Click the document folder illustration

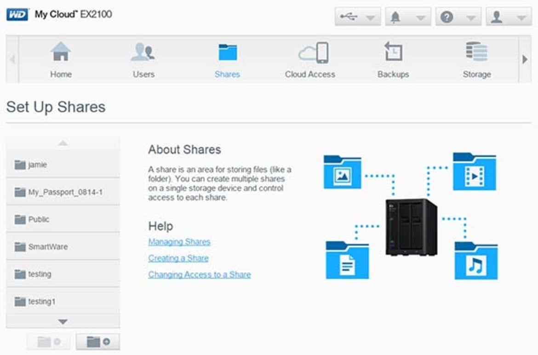(x=347, y=260)
